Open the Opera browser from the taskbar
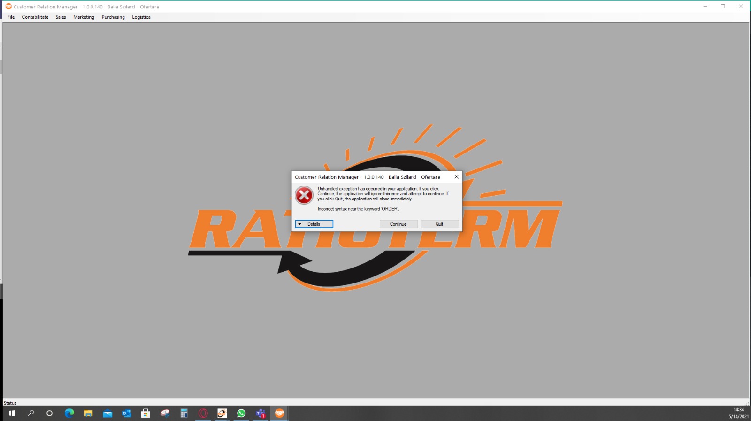The width and height of the screenshot is (751, 421). [x=203, y=413]
